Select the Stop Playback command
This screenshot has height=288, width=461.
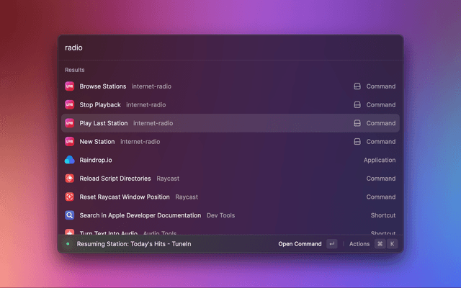point(100,105)
